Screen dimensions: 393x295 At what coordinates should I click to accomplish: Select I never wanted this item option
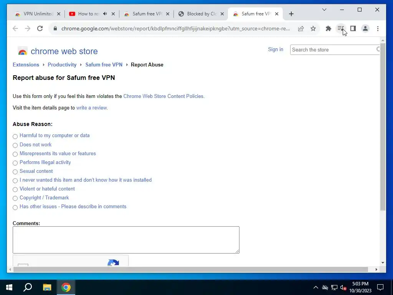pyautogui.click(x=15, y=181)
